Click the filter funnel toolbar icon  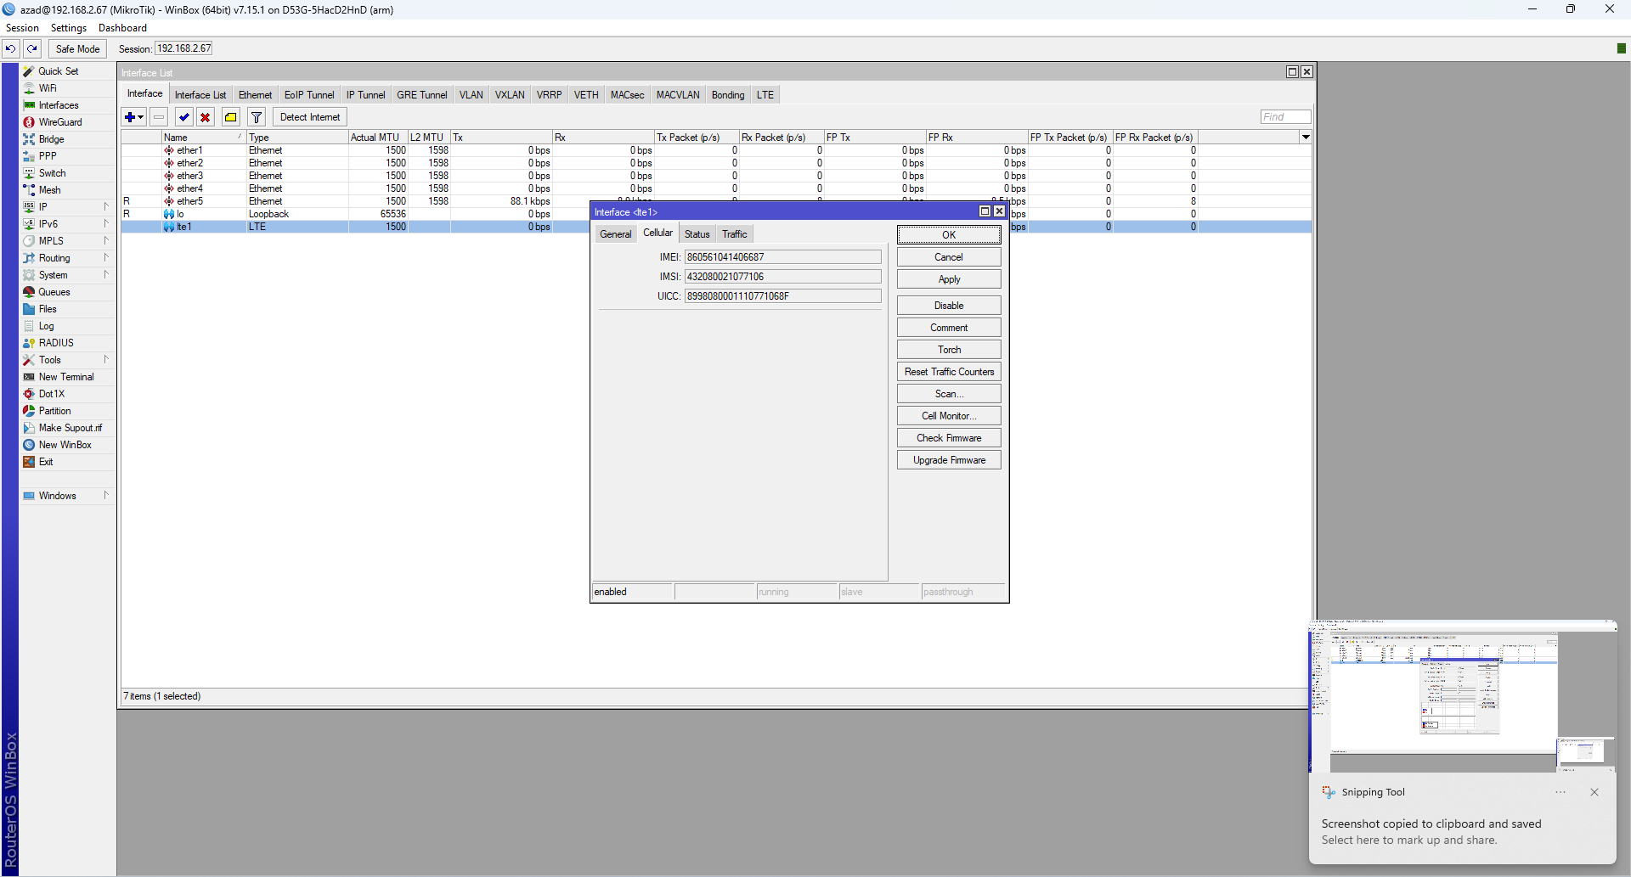tap(257, 117)
